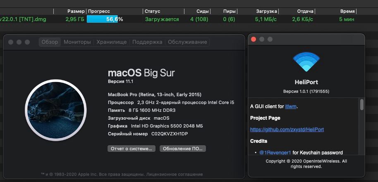Click the HeliPort application name text
This screenshot has height=182, width=378.
pos(306,82)
